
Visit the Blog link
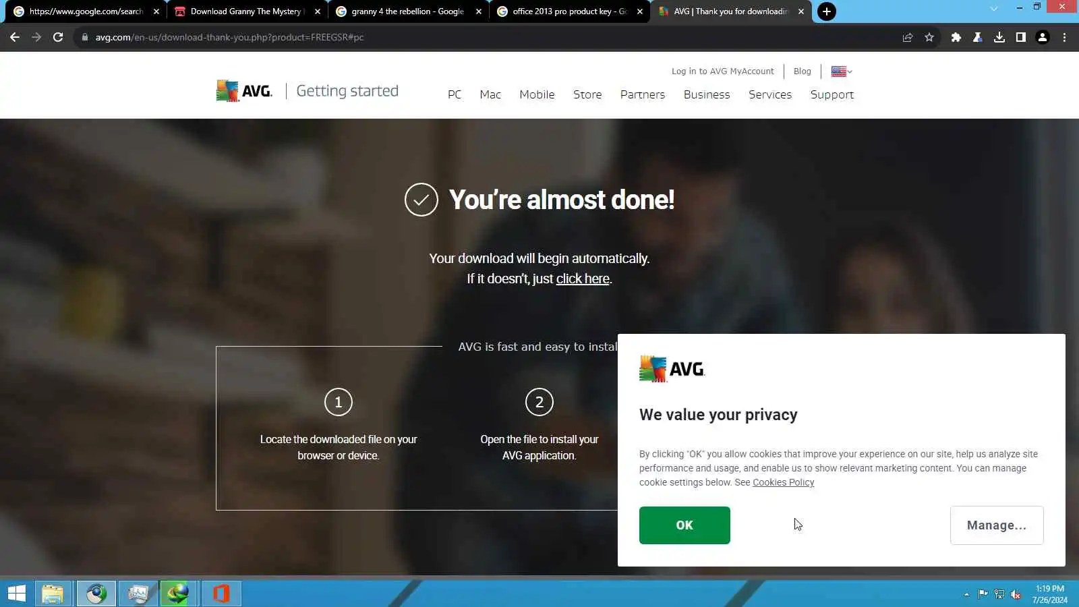[803, 71]
